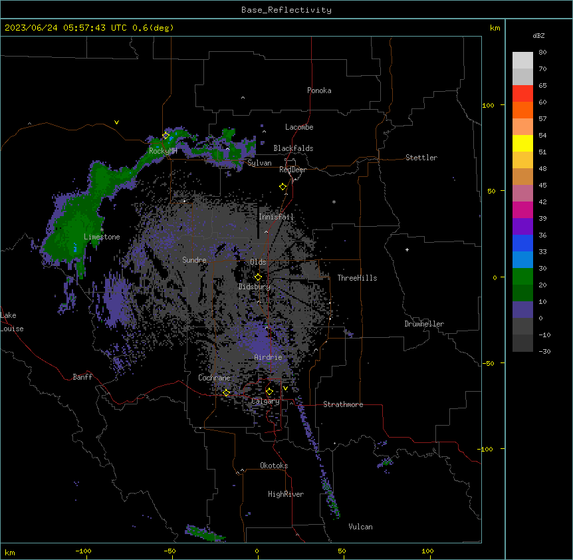Click the Banff label

82,377
